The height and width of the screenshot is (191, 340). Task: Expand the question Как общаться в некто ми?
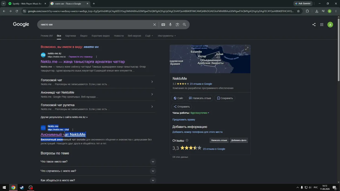tap(98, 180)
